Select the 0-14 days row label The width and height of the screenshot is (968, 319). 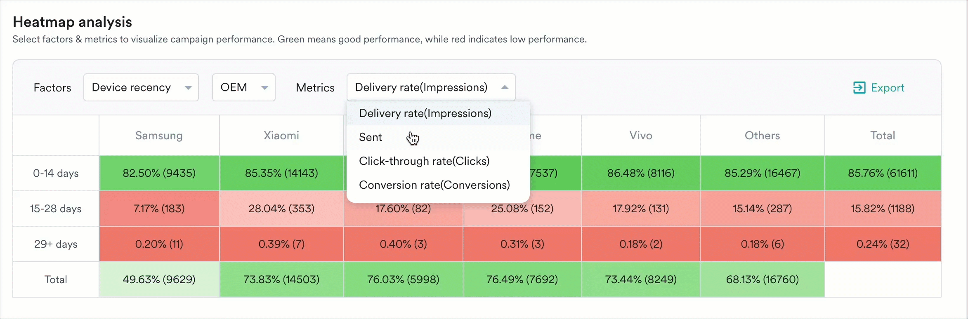tap(56, 173)
